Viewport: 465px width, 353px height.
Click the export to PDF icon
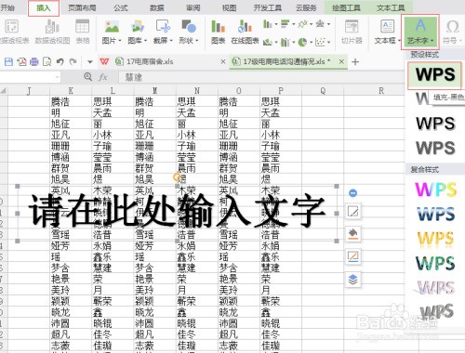coord(21,61)
